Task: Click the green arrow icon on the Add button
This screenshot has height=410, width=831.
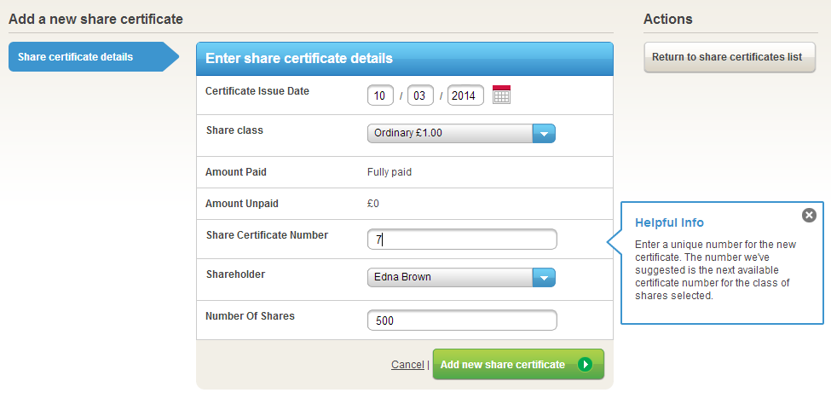Action: point(585,365)
